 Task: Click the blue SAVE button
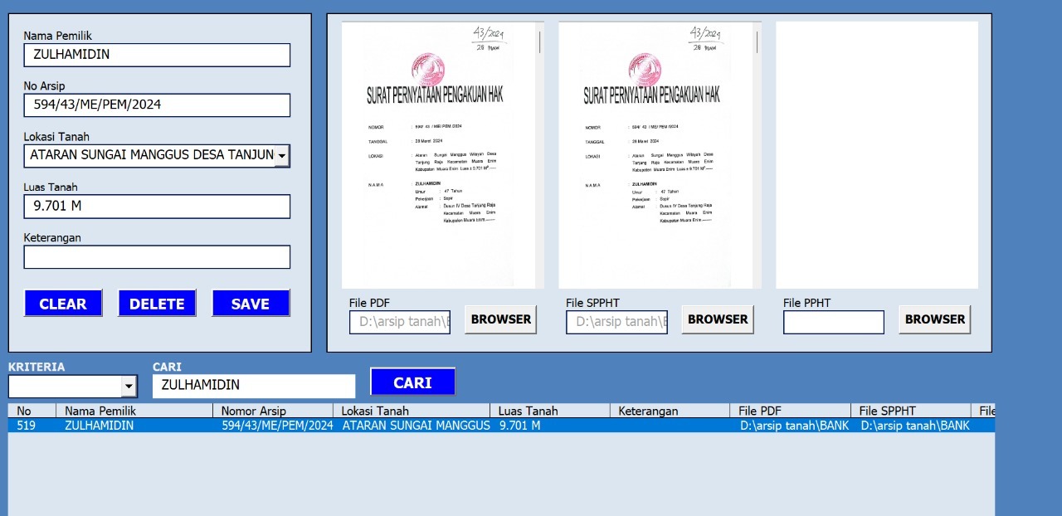click(251, 304)
